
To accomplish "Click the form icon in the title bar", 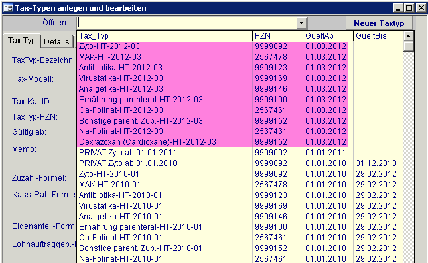I will coord(8,8).
